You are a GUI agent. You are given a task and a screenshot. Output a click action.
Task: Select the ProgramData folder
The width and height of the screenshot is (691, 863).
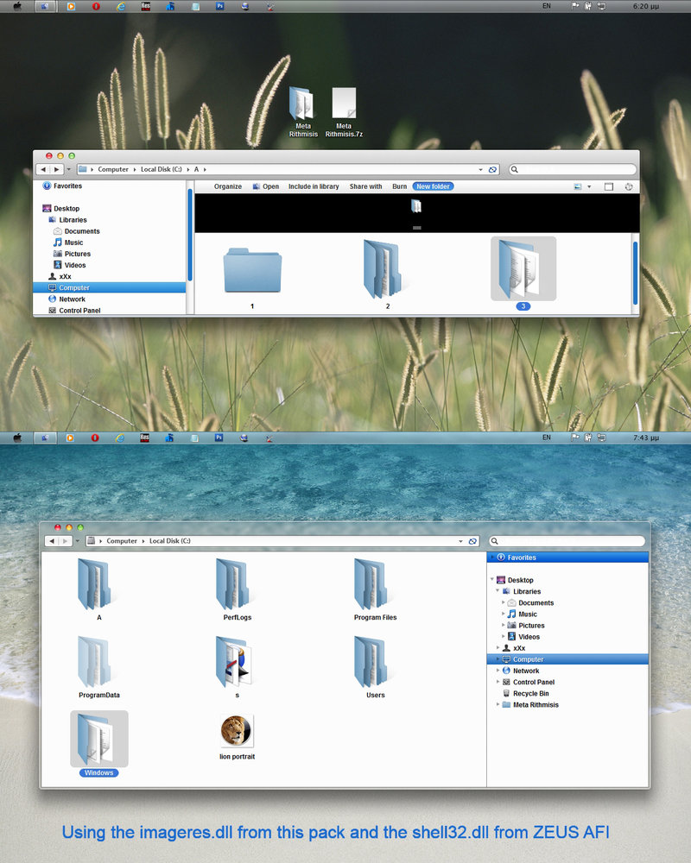[x=98, y=667]
